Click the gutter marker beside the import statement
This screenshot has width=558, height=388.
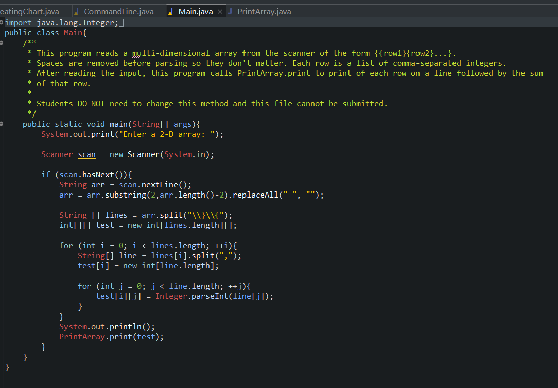coord(2,22)
